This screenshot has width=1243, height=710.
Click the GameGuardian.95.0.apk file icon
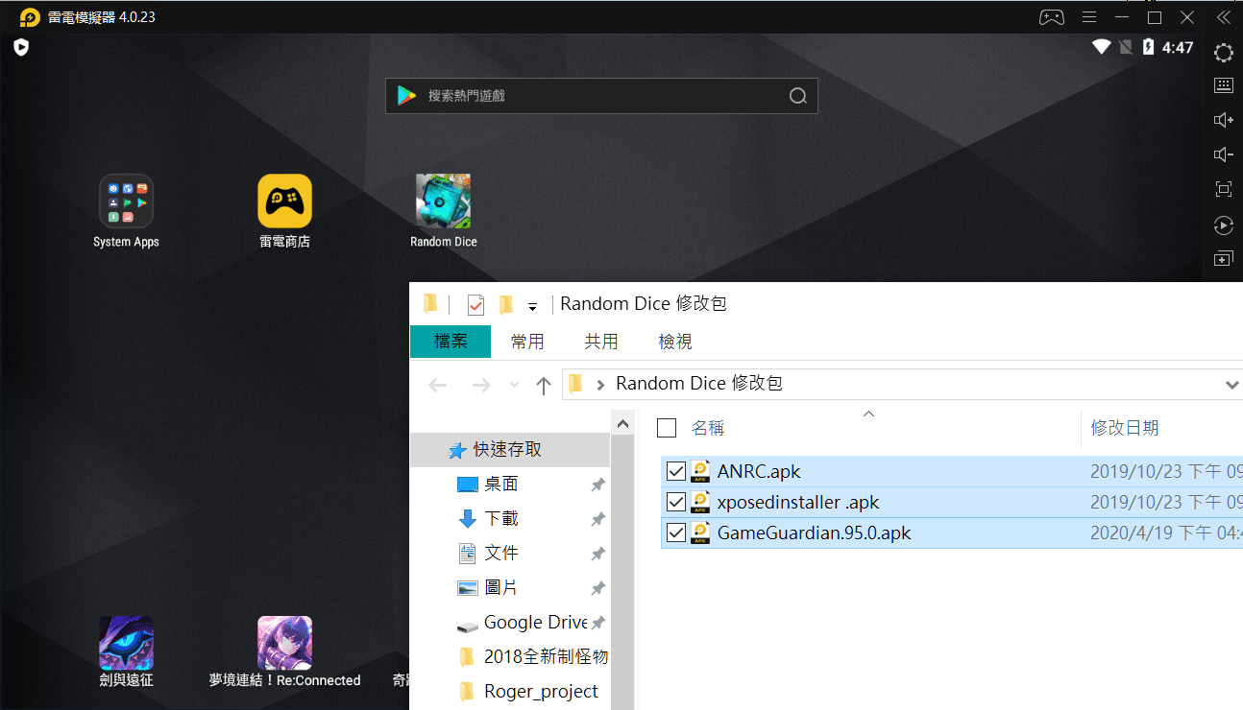coord(700,532)
